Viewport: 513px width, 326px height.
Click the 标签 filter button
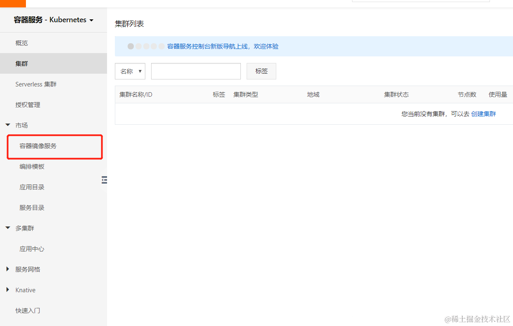tap(261, 71)
